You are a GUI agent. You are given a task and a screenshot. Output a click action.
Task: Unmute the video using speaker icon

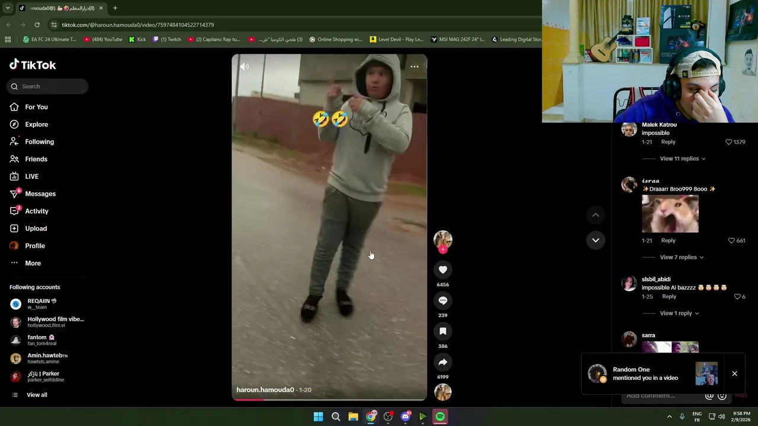pos(244,67)
